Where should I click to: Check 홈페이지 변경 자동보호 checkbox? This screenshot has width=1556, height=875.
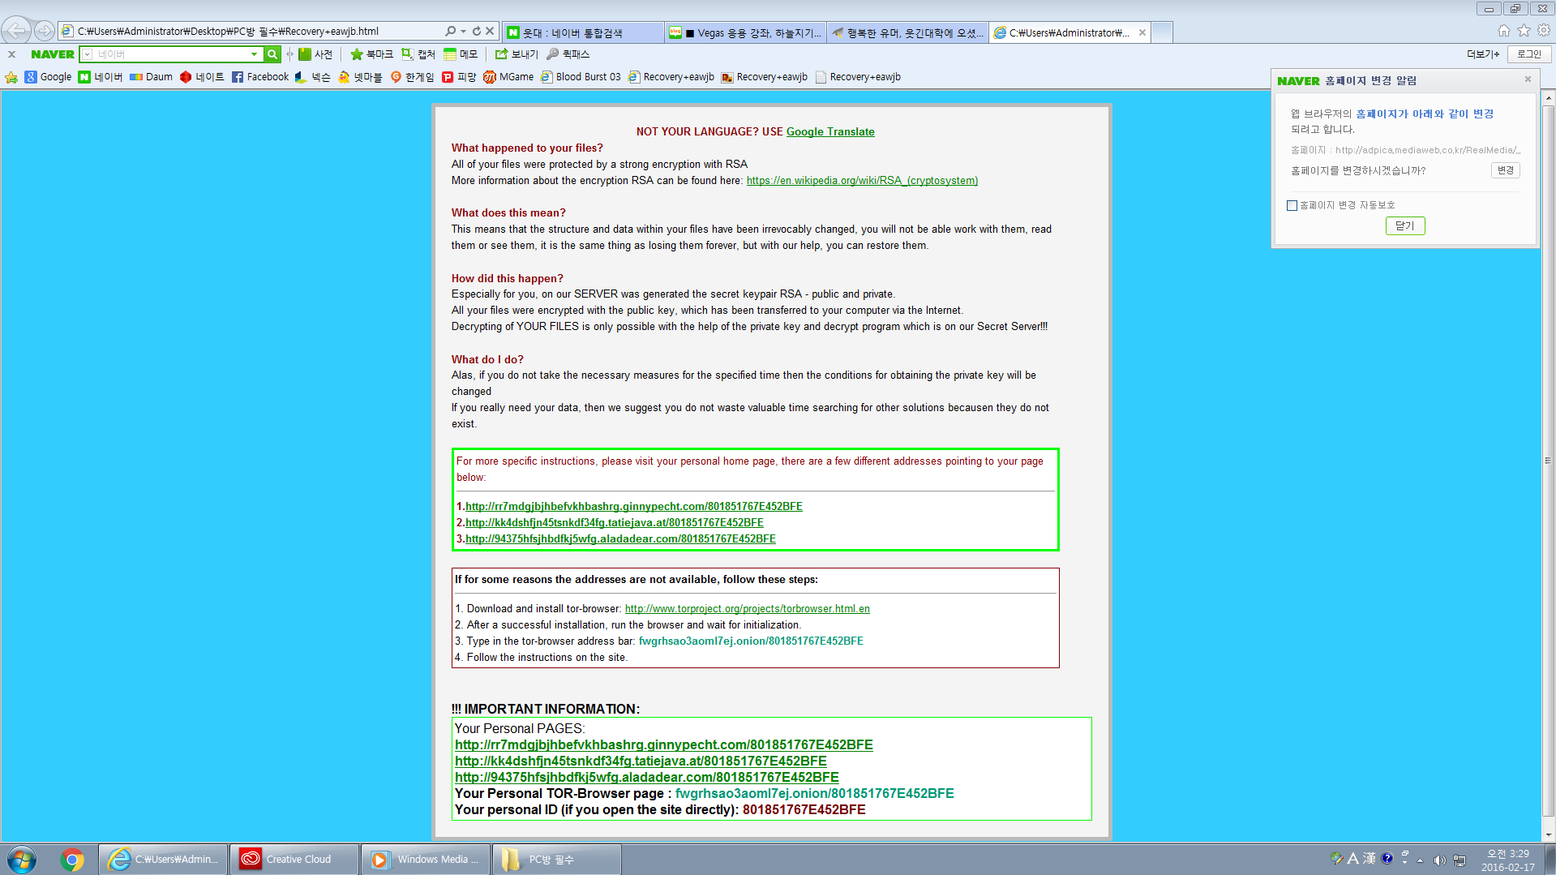click(1292, 205)
